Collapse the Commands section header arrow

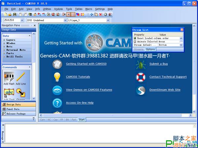(x=29, y=67)
